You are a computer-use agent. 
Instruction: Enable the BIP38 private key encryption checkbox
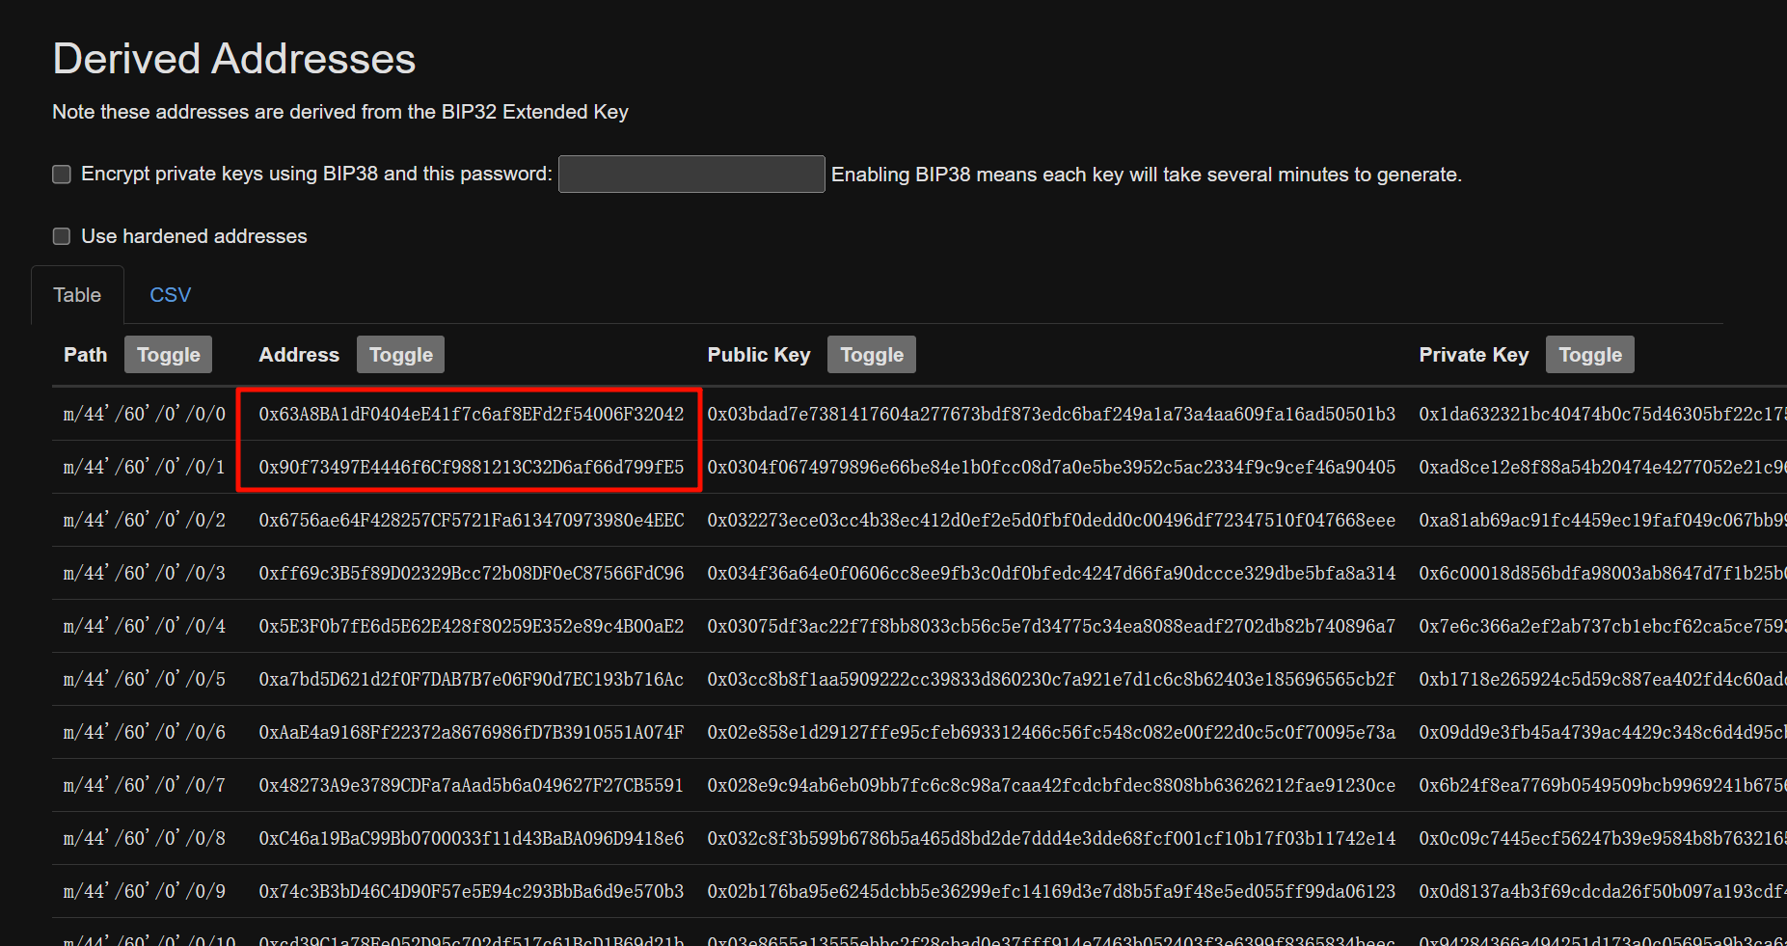pos(62,175)
